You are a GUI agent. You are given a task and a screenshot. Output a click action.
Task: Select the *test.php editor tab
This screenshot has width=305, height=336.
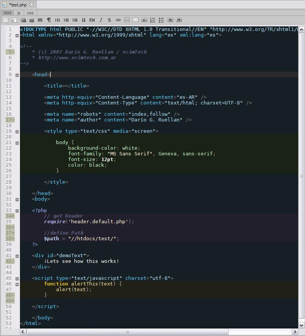(x=18, y=5)
